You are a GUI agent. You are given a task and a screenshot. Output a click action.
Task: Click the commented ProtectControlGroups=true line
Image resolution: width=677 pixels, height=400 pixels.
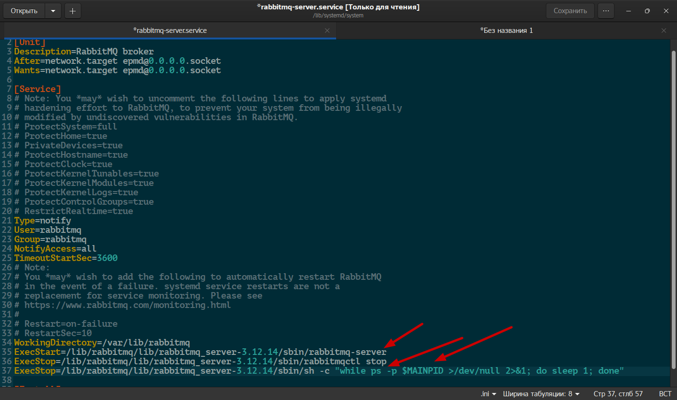coord(84,202)
